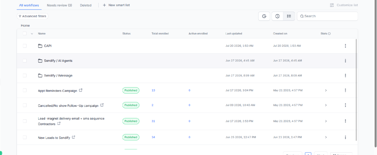Tick the select-all checkbox in header
The height and width of the screenshot is (155, 377).
(x=25, y=33)
